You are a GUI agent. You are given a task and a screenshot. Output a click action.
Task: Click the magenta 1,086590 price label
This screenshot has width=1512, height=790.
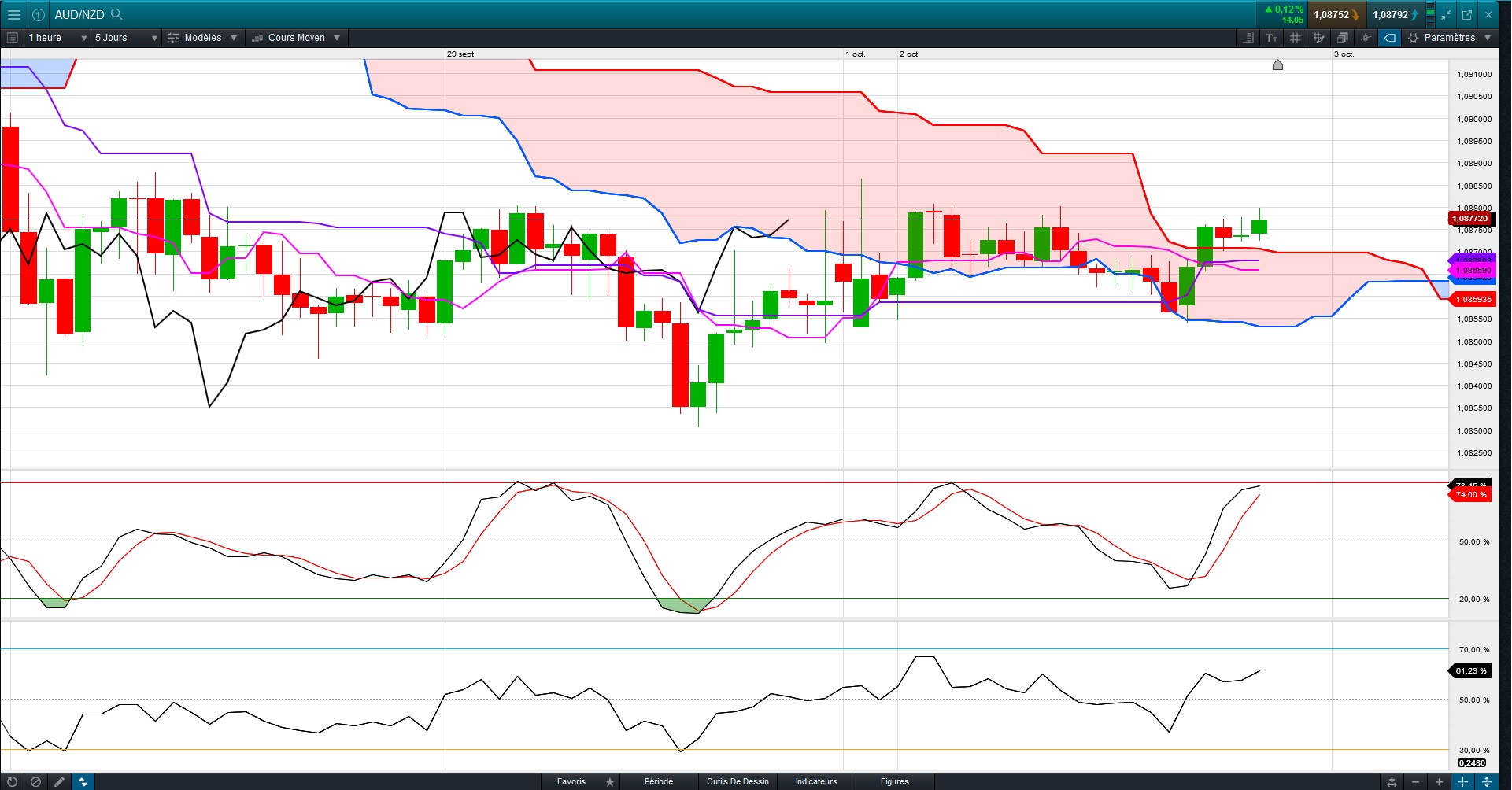point(1471,270)
